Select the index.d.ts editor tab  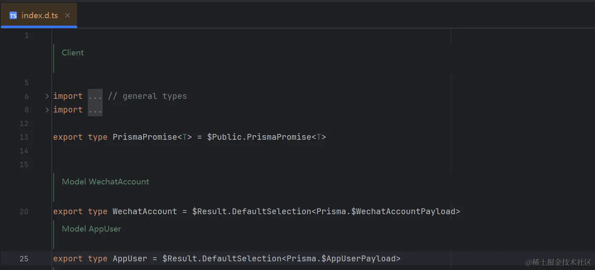click(40, 16)
